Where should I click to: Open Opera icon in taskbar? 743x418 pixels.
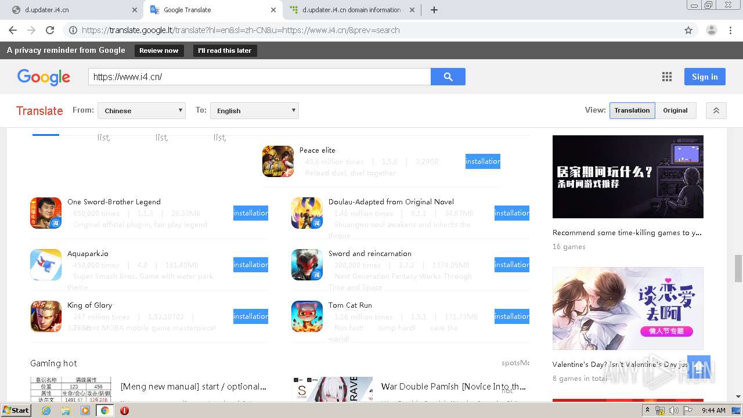pos(124,410)
